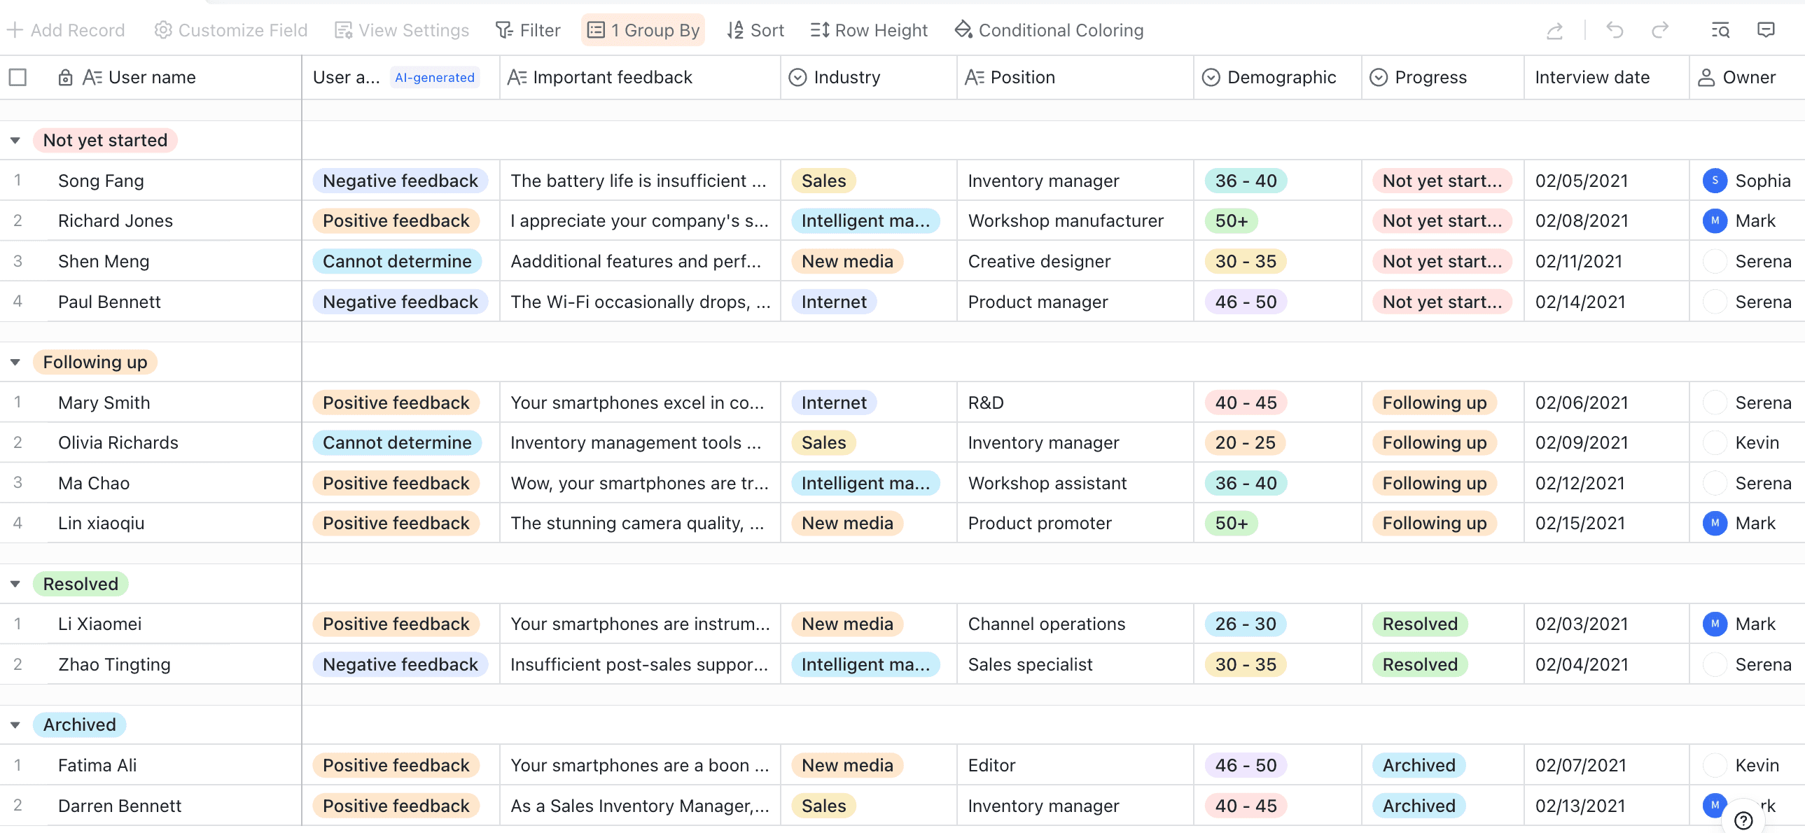Collapse the Resolved group
This screenshot has width=1805, height=833.
(15, 584)
